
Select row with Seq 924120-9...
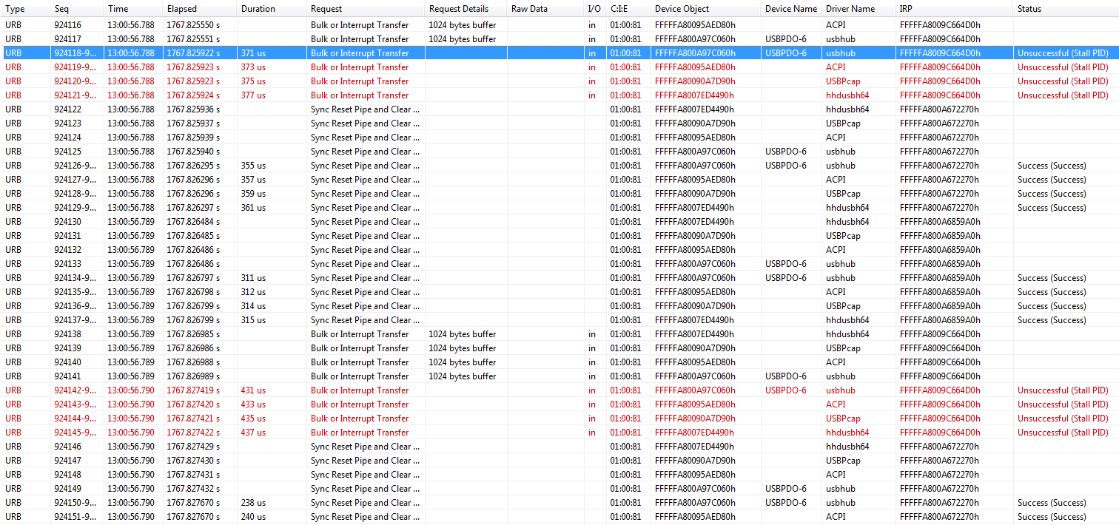pos(559,81)
